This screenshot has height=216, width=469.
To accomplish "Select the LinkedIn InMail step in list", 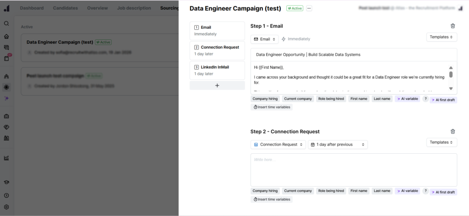I will pos(217,70).
